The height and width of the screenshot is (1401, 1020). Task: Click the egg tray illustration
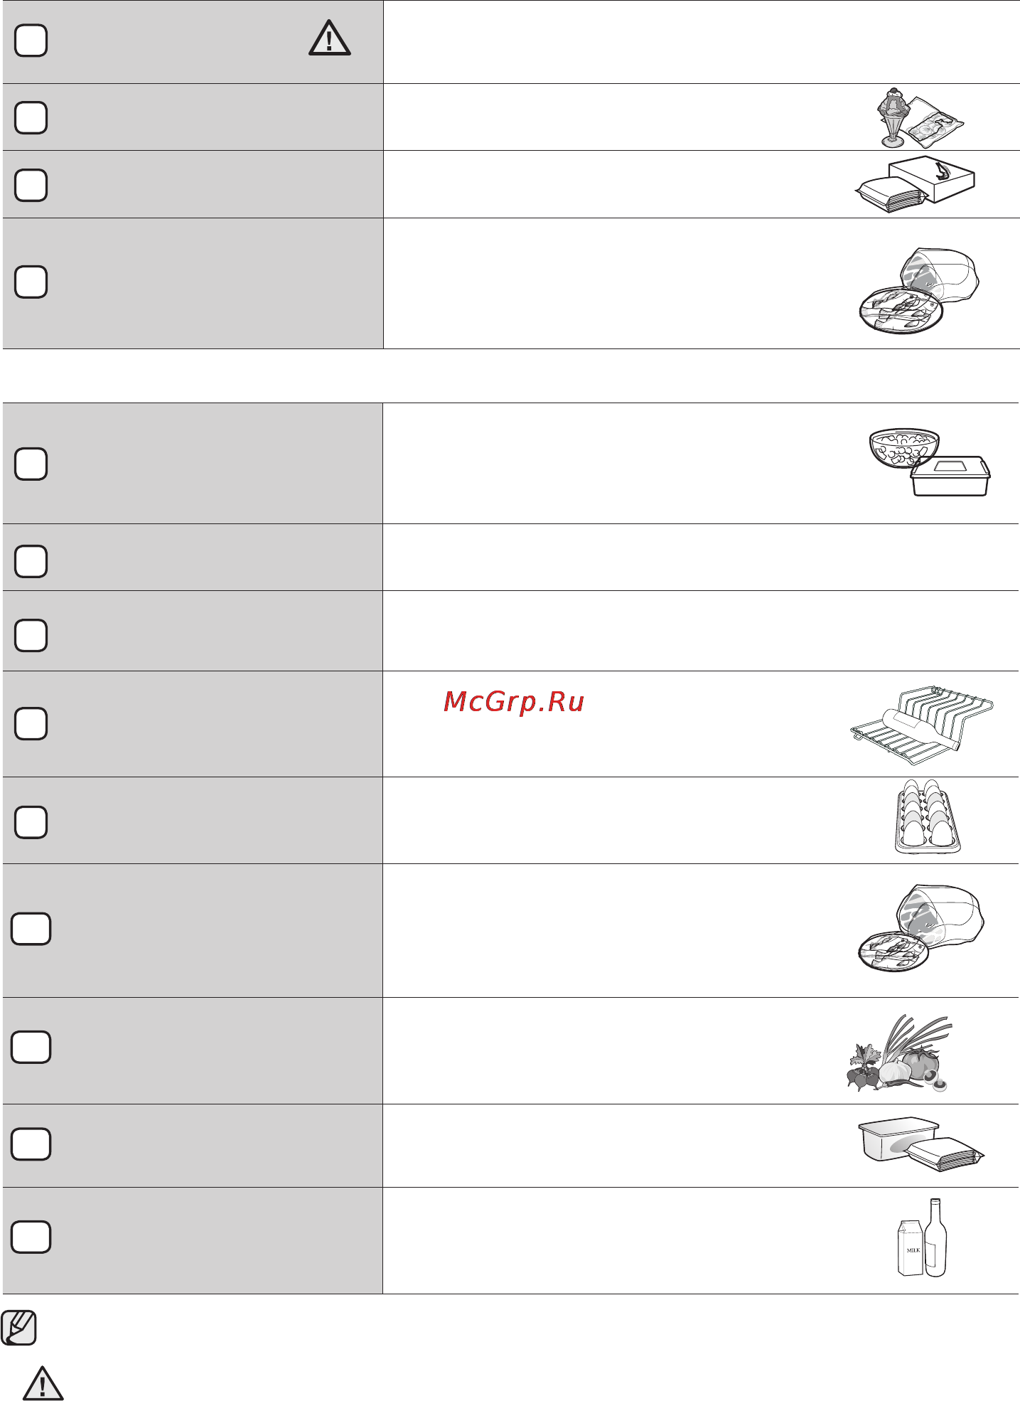928,816
